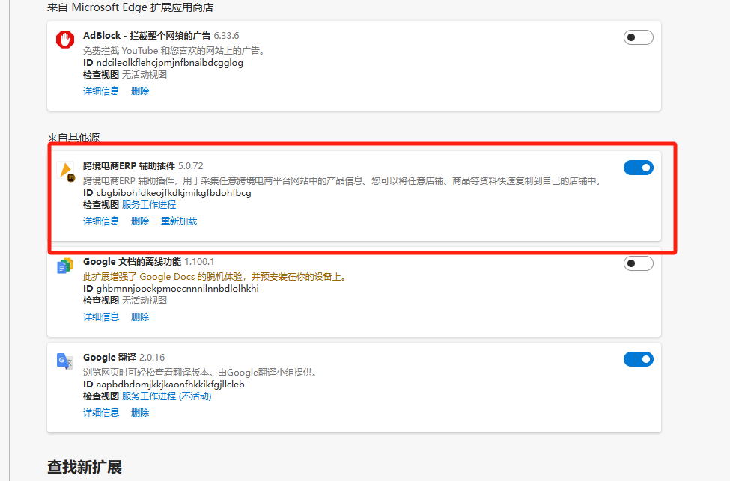Viewport: 730px width, 481px height.
Task: Open 详细信息 for Google 文档的离线功能
Action: click(x=101, y=316)
